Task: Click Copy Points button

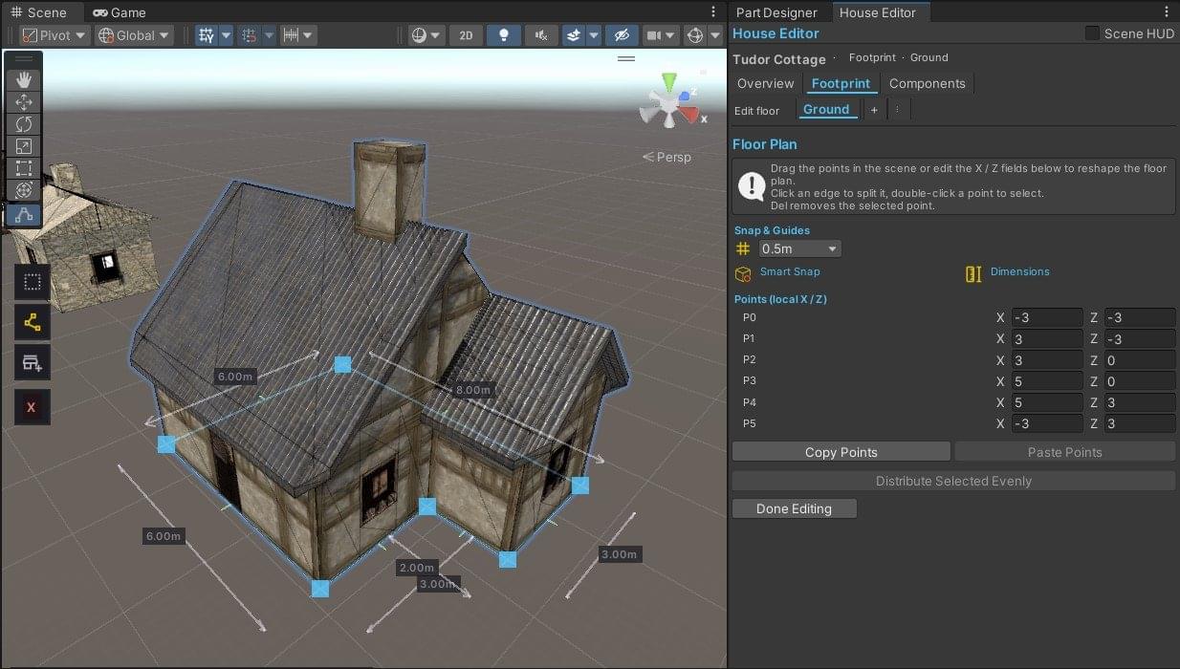Action: click(x=841, y=452)
